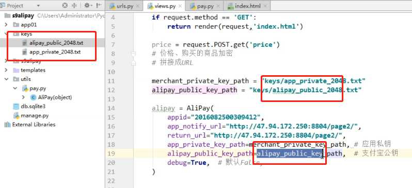Image resolution: width=412 pixels, height=188 pixels.
Task: Click alipay_public_2048.txt file icon
Action: click(x=25, y=43)
